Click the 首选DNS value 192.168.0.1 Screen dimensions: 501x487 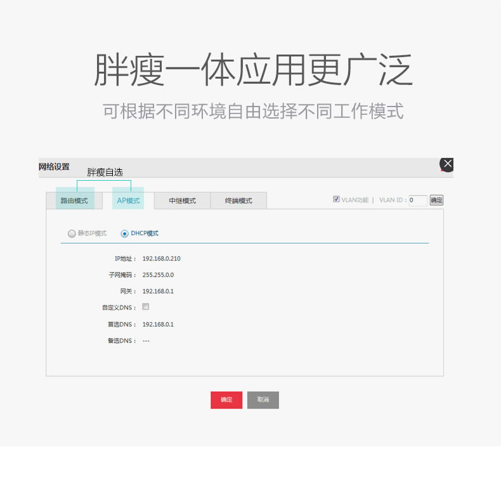click(158, 324)
